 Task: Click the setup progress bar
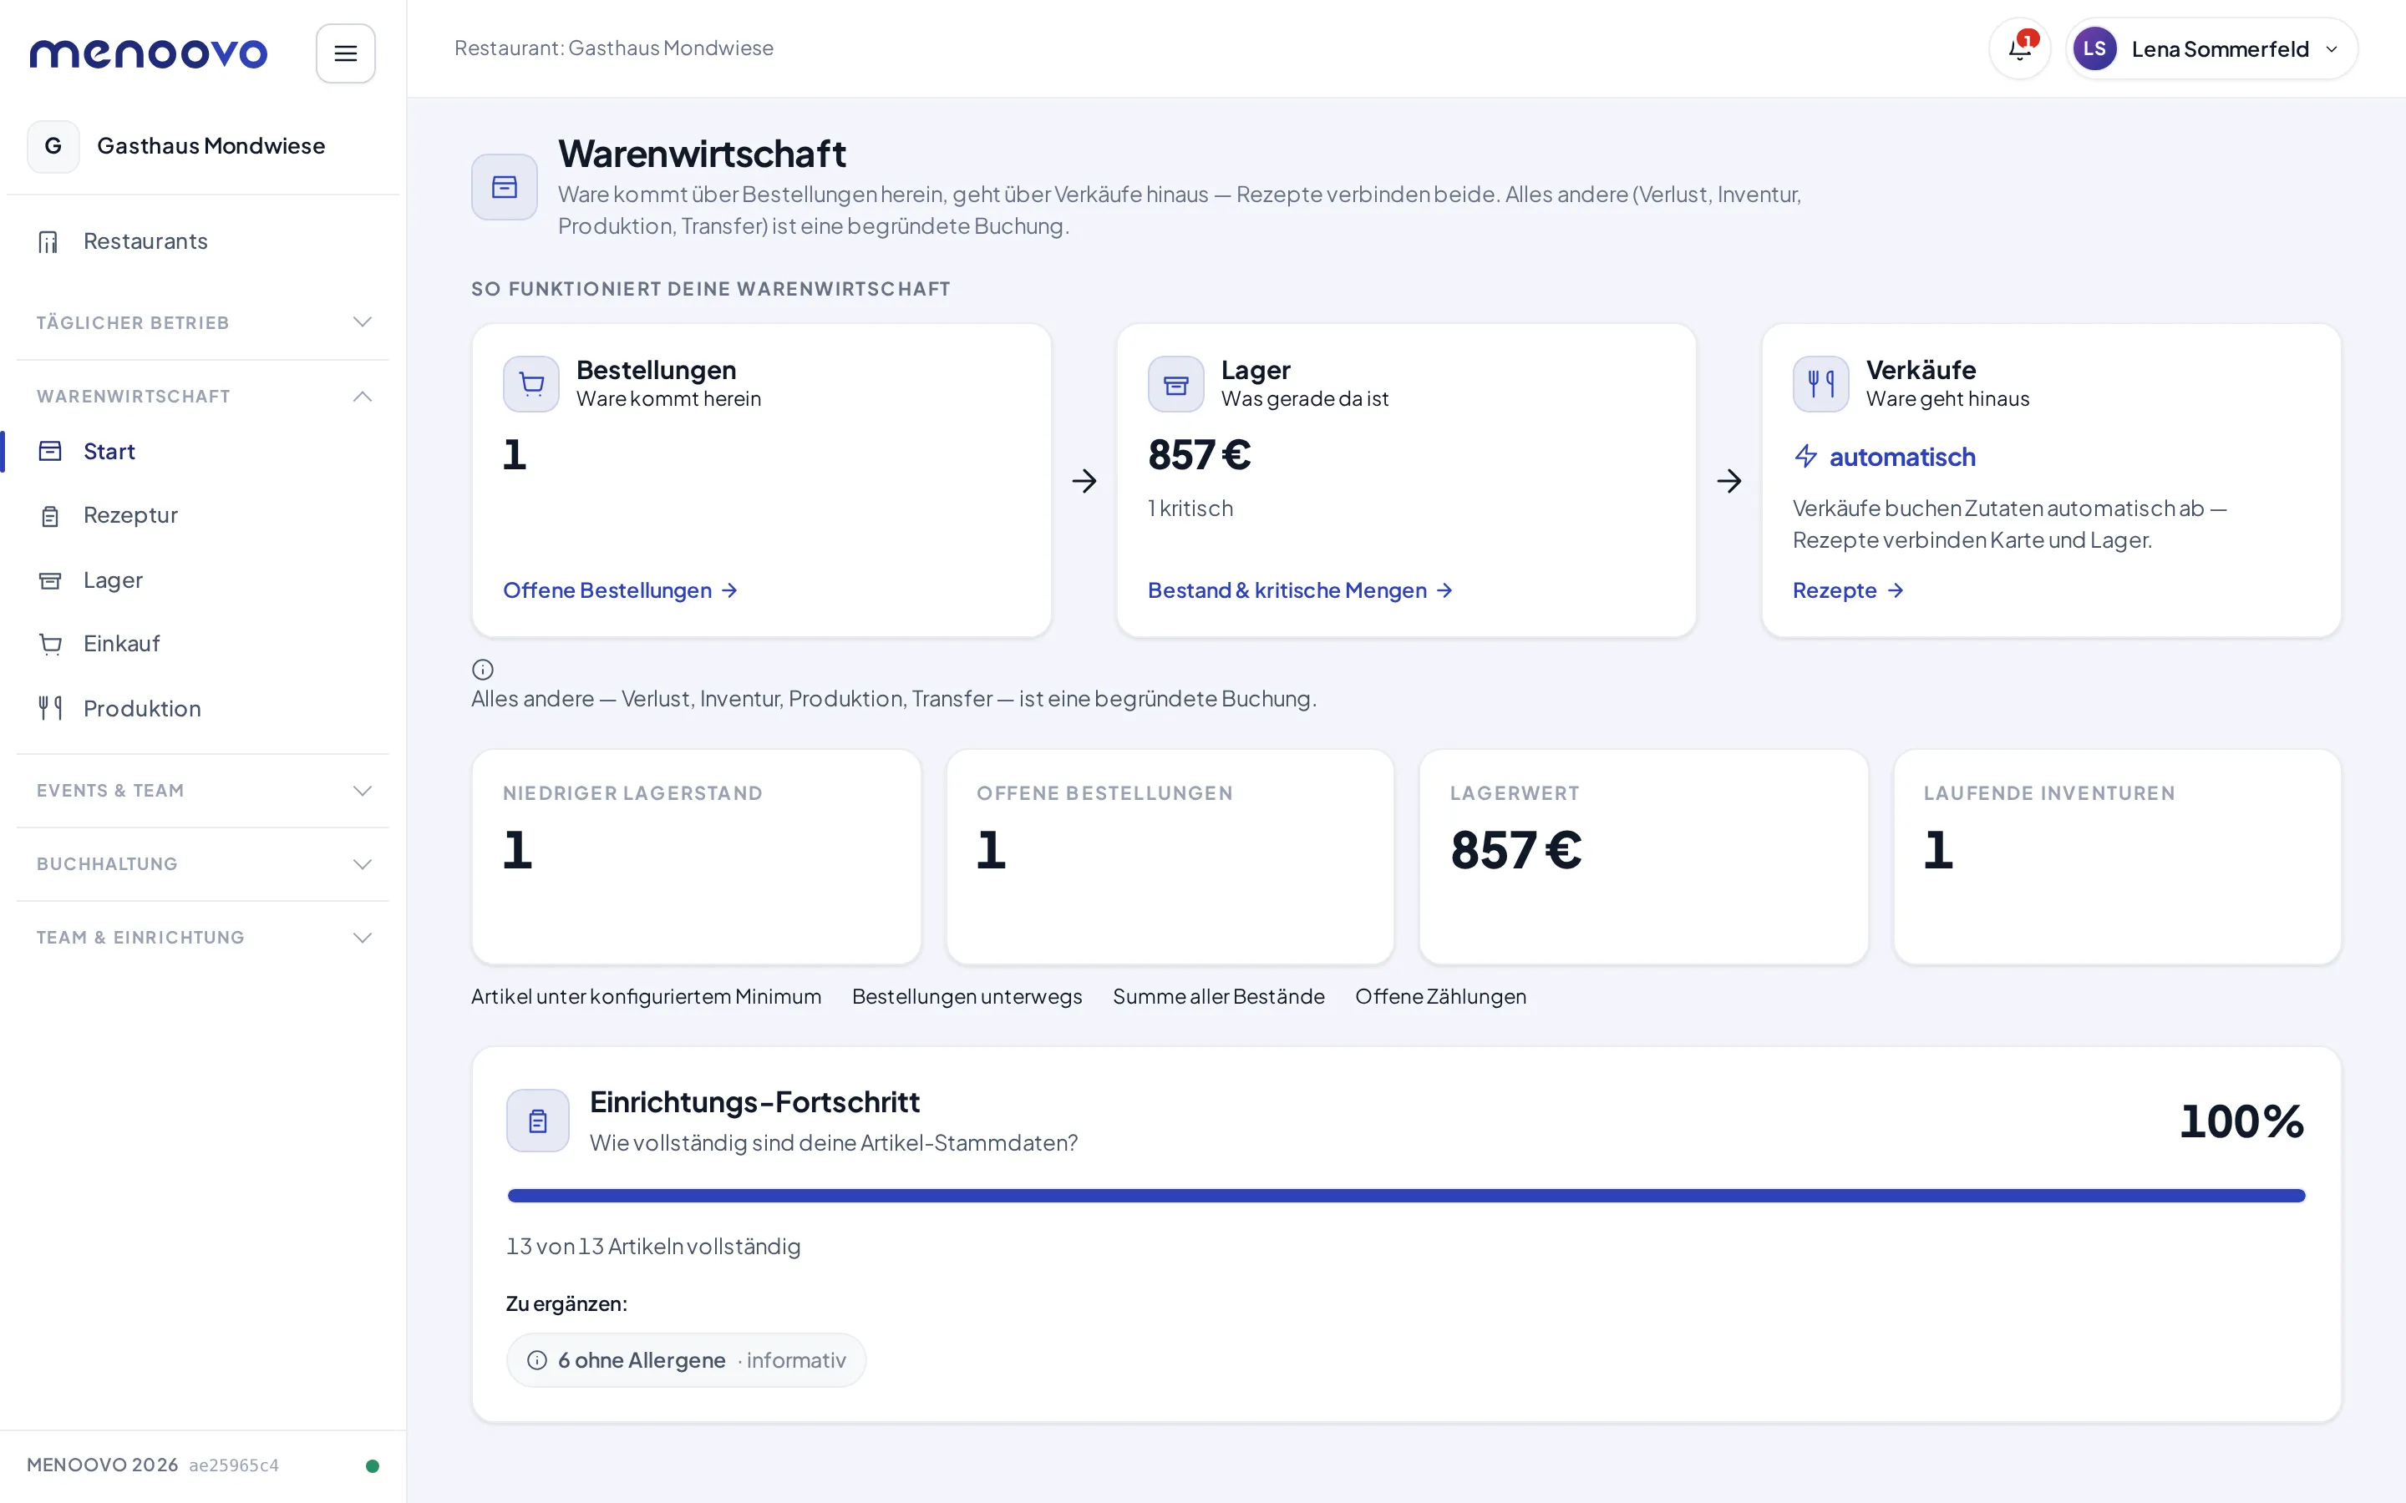coord(1406,1196)
